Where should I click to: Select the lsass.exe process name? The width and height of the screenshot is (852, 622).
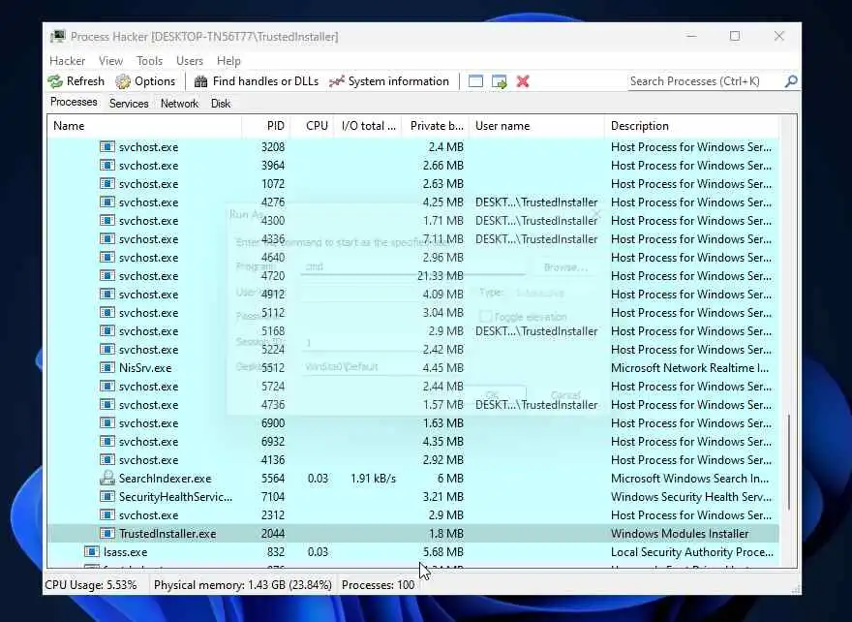pyautogui.click(x=126, y=552)
